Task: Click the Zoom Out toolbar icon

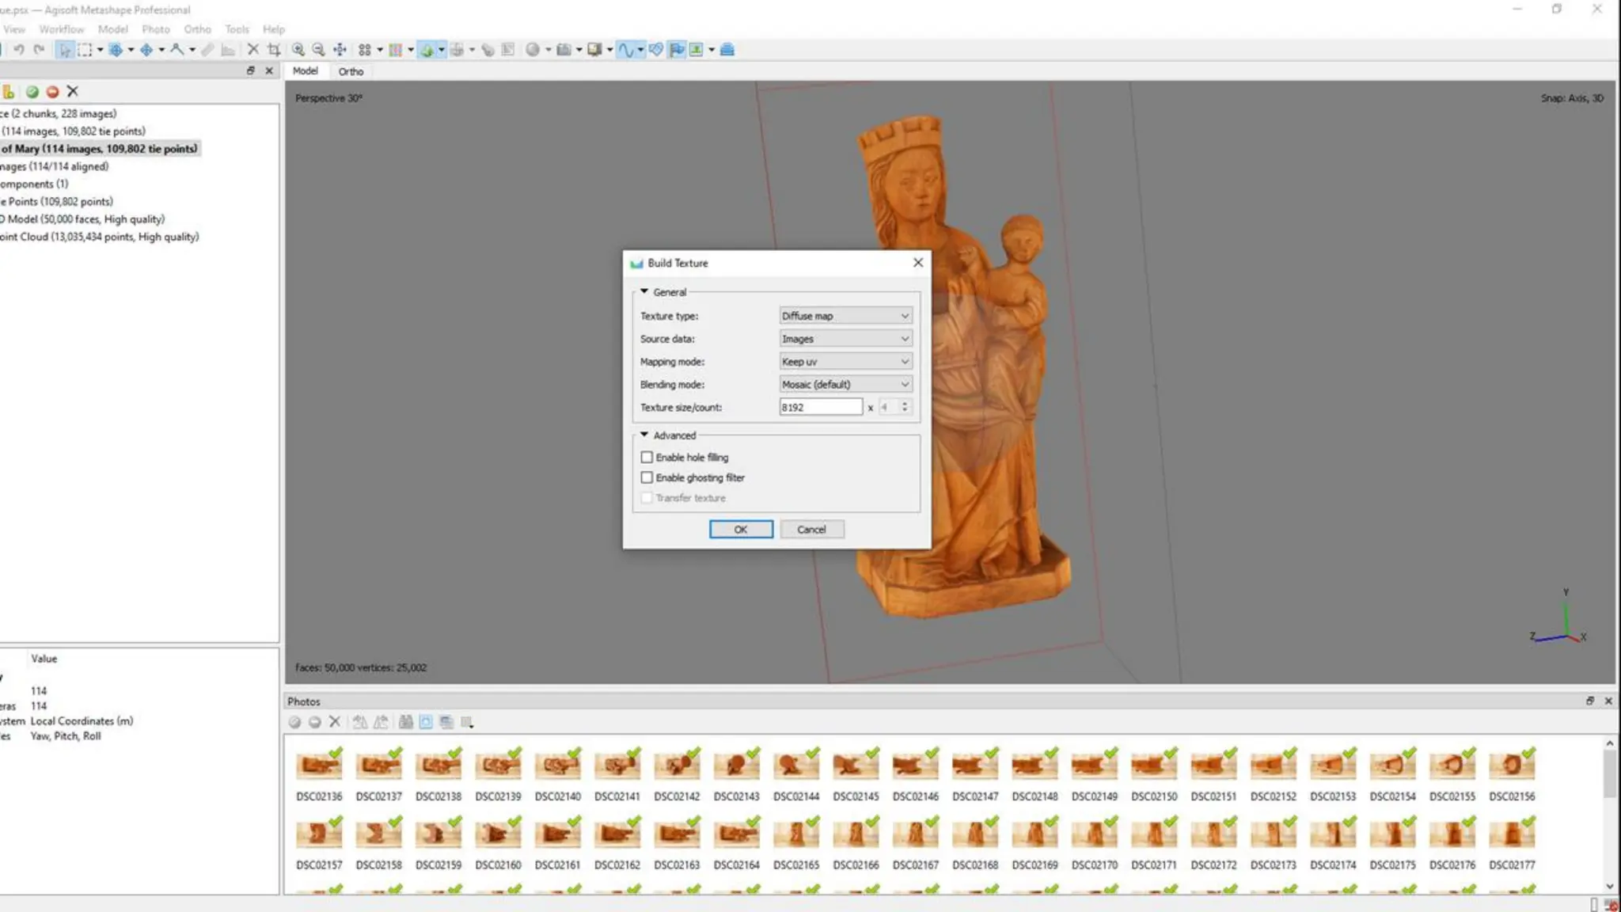Action: coord(318,50)
